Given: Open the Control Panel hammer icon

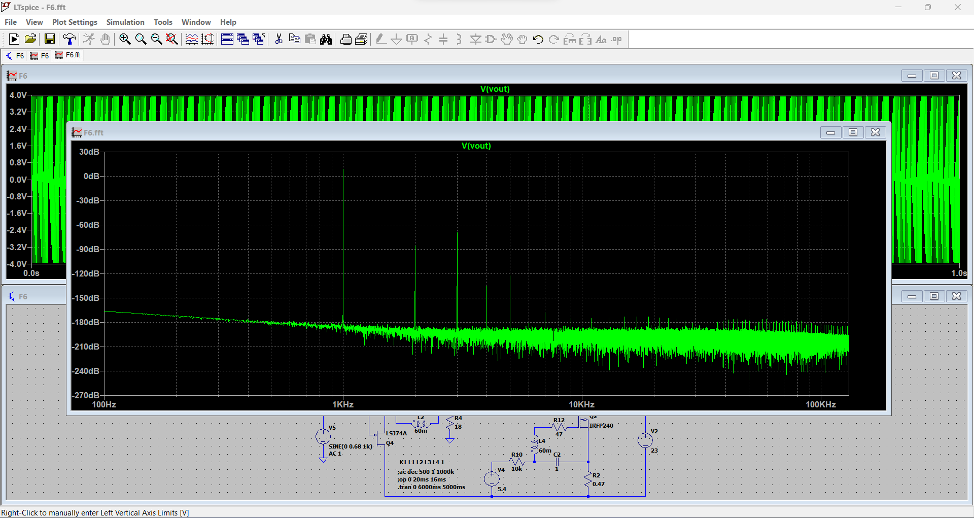Looking at the screenshot, I should pos(69,39).
